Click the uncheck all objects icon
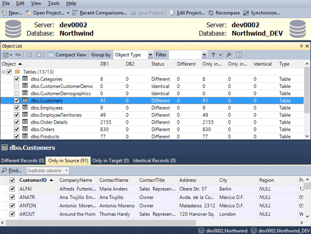The width and height of the screenshot is (311, 234). click(x=39, y=55)
